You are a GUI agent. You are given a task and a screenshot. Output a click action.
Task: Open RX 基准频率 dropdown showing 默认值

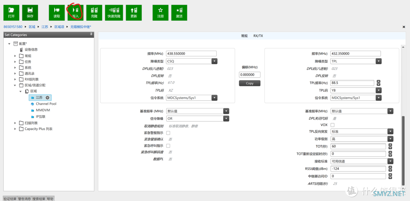(226, 111)
